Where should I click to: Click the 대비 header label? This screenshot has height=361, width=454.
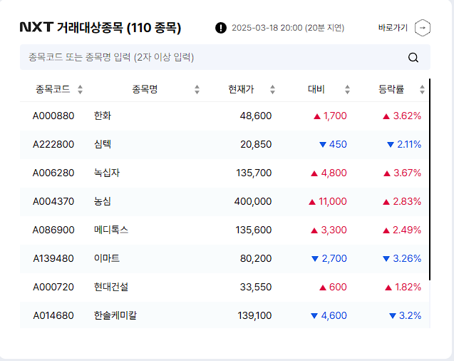pos(316,89)
